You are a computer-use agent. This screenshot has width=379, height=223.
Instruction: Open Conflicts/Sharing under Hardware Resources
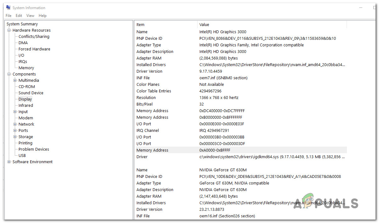point(34,37)
